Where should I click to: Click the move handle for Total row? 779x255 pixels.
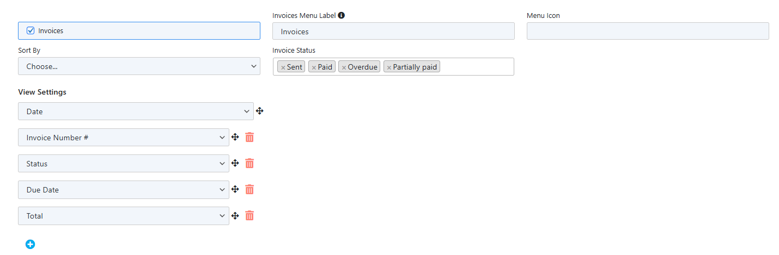[x=235, y=215]
